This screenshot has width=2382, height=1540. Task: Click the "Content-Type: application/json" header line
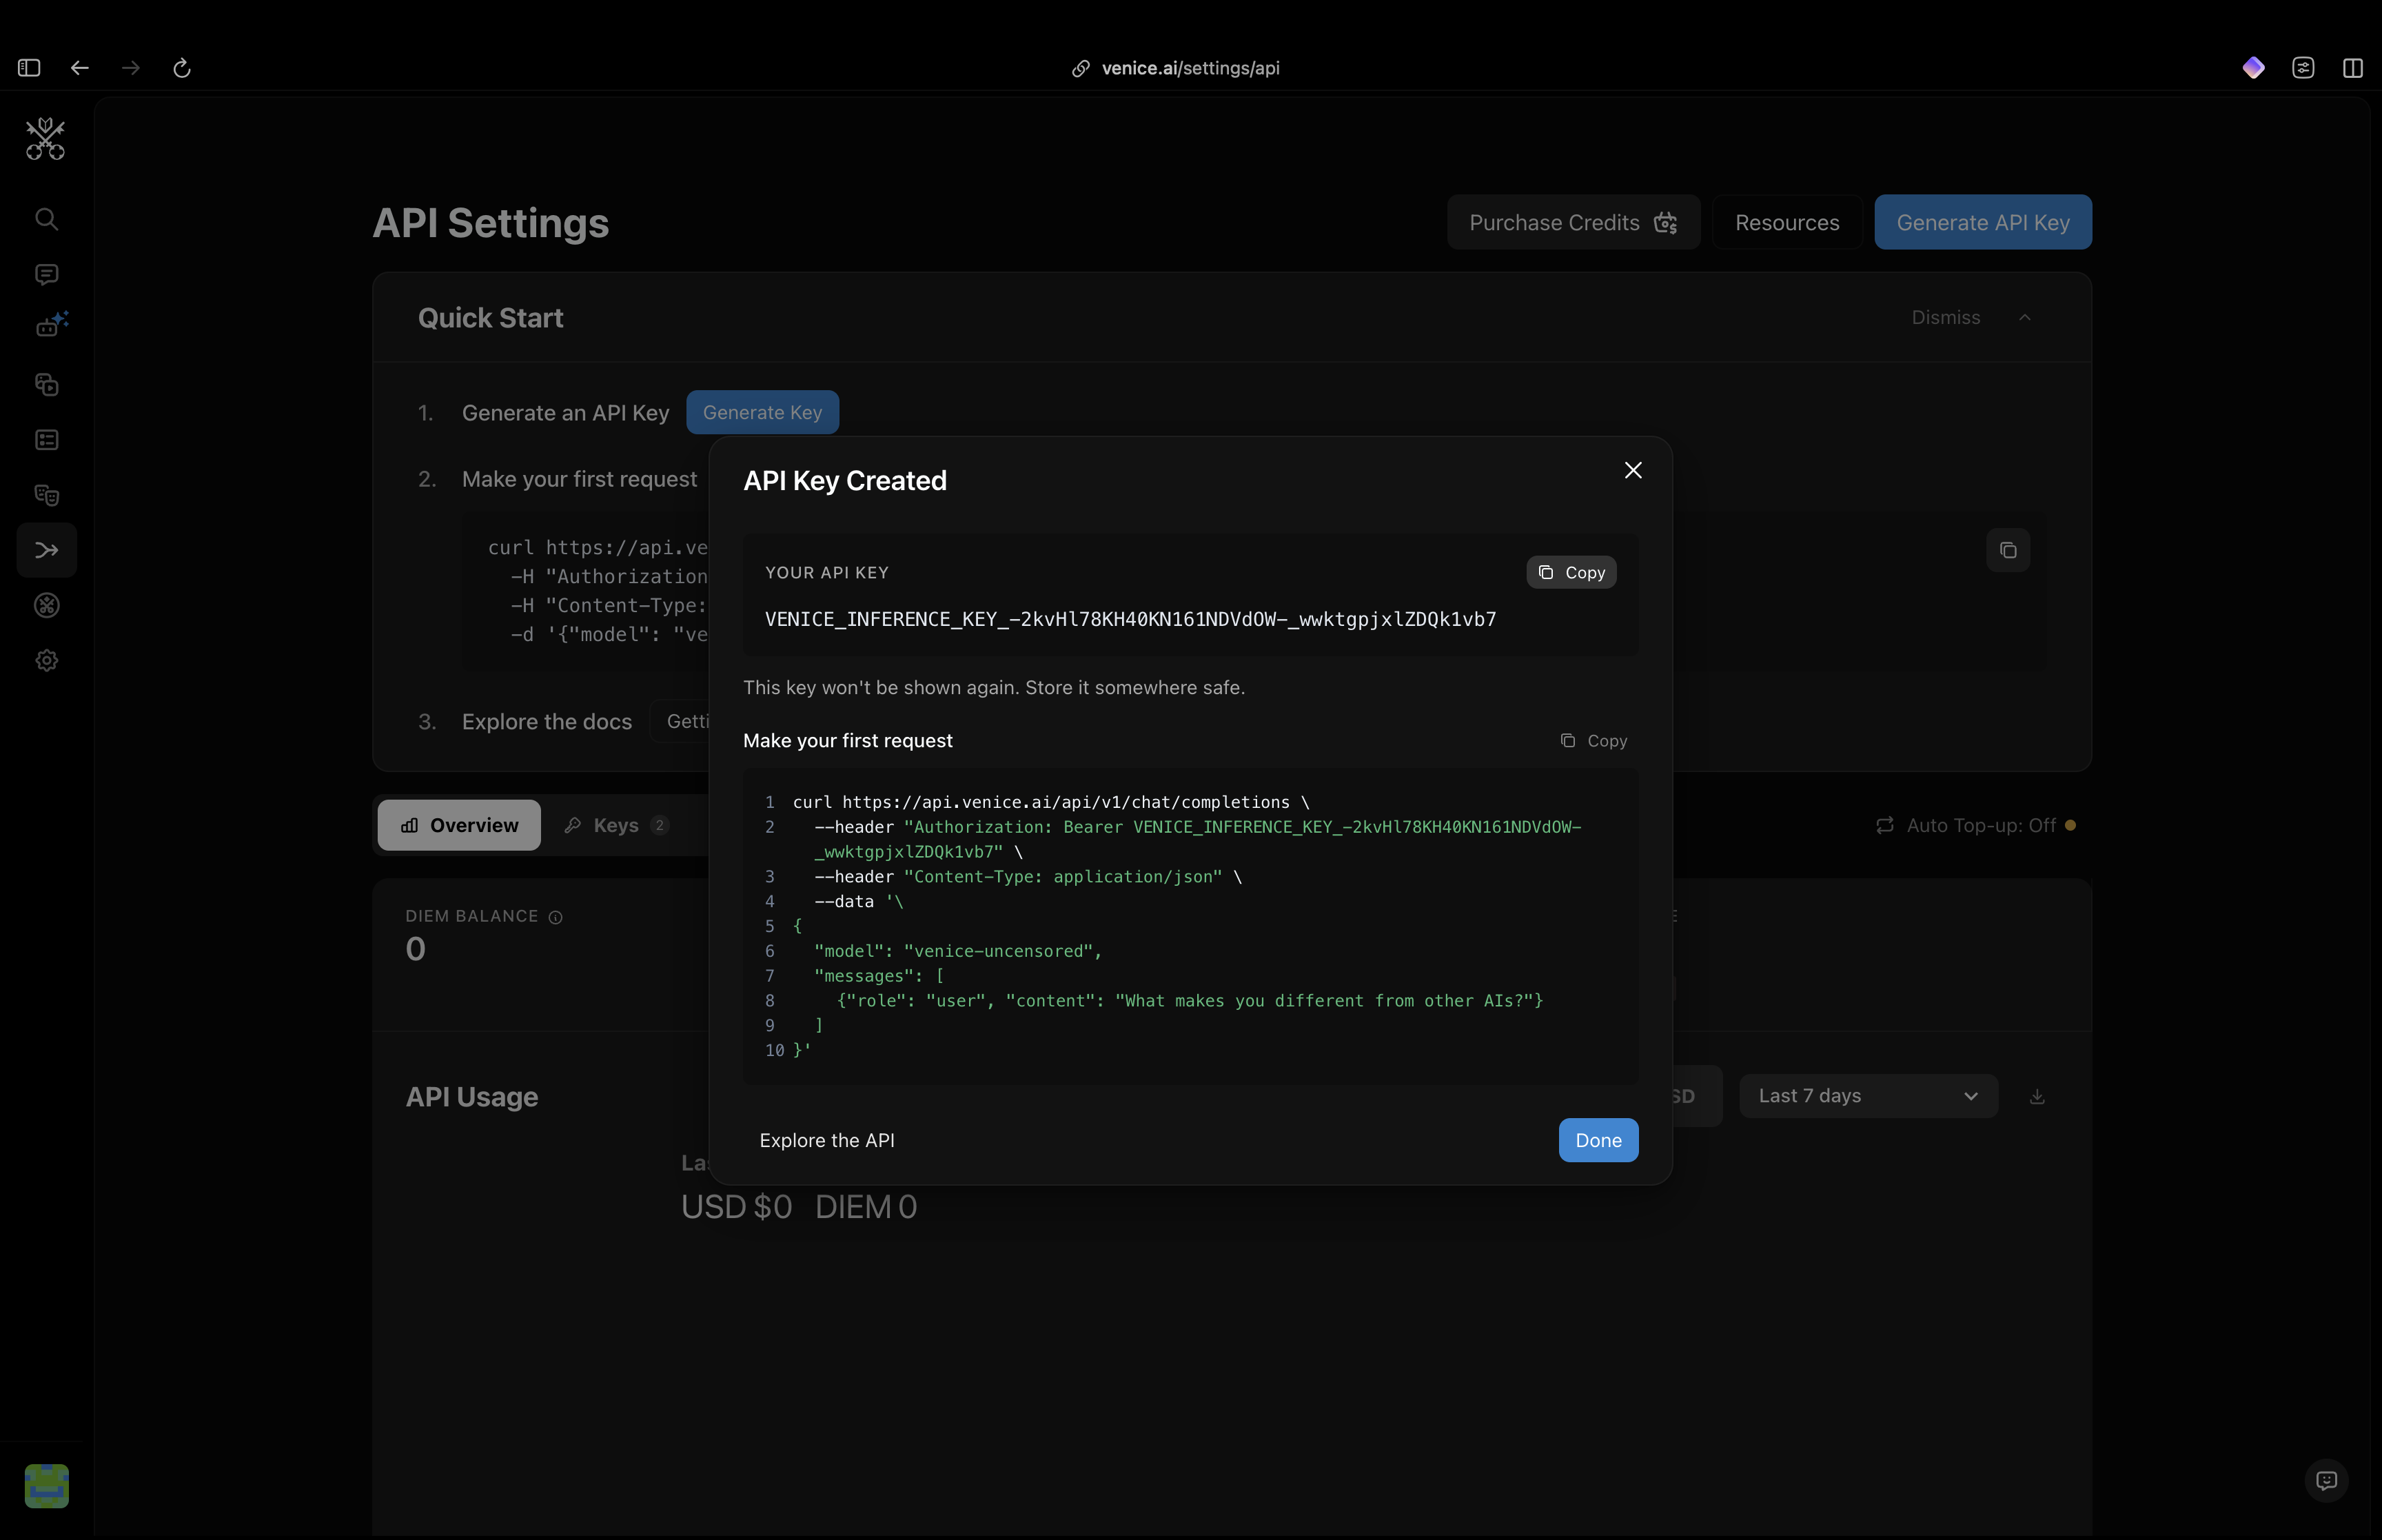point(1028,877)
